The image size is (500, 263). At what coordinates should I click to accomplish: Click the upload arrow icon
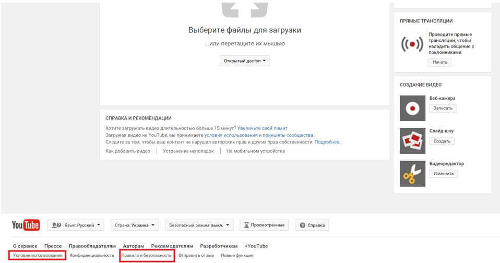pos(244,8)
